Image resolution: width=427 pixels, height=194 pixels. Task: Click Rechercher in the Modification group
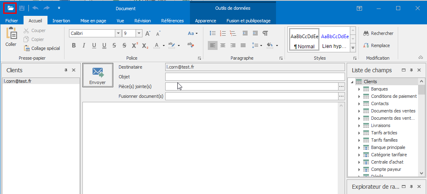click(x=378, y=33)
